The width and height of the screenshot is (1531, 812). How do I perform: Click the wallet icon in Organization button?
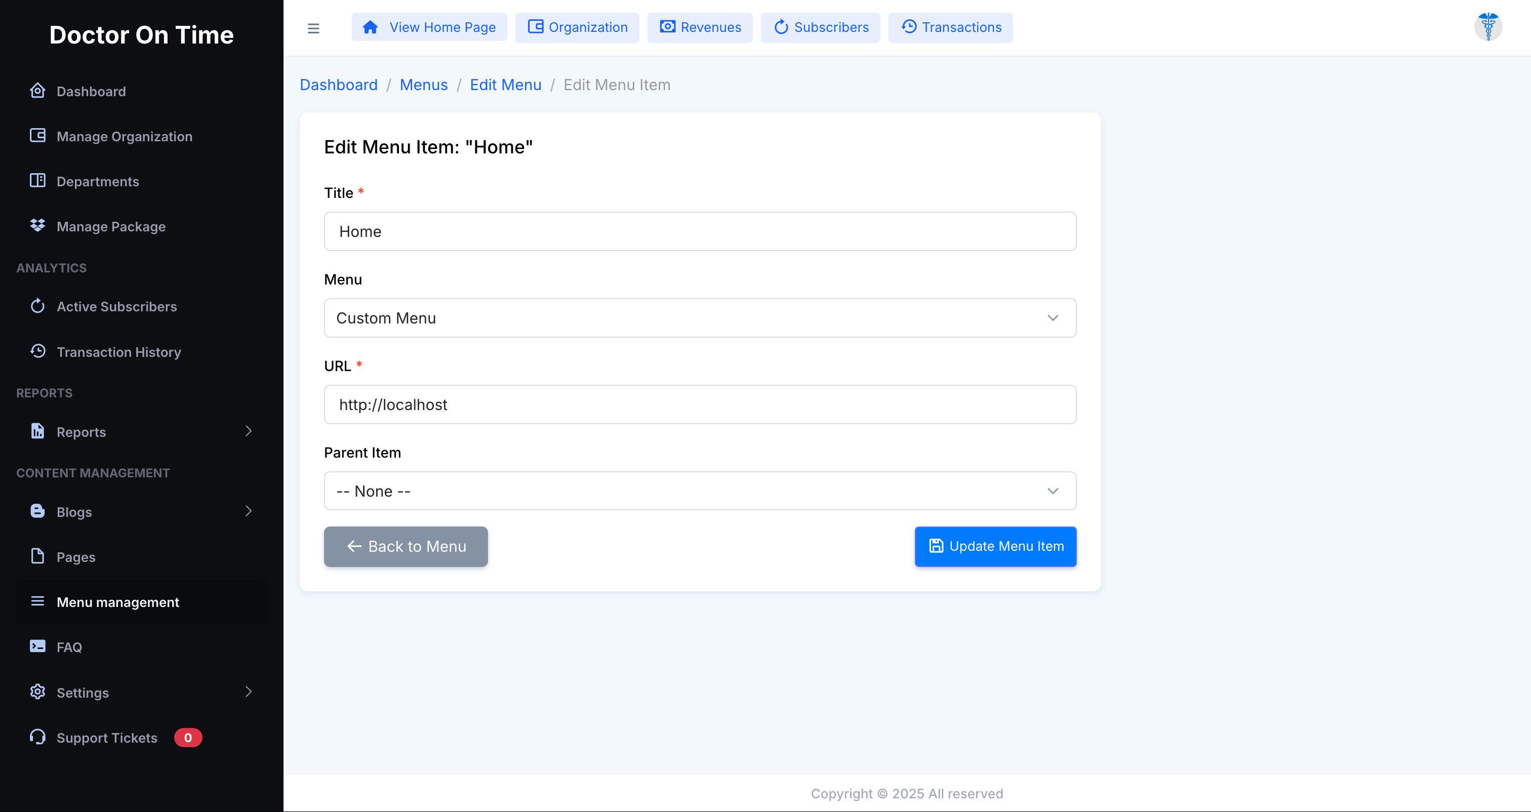536,27
